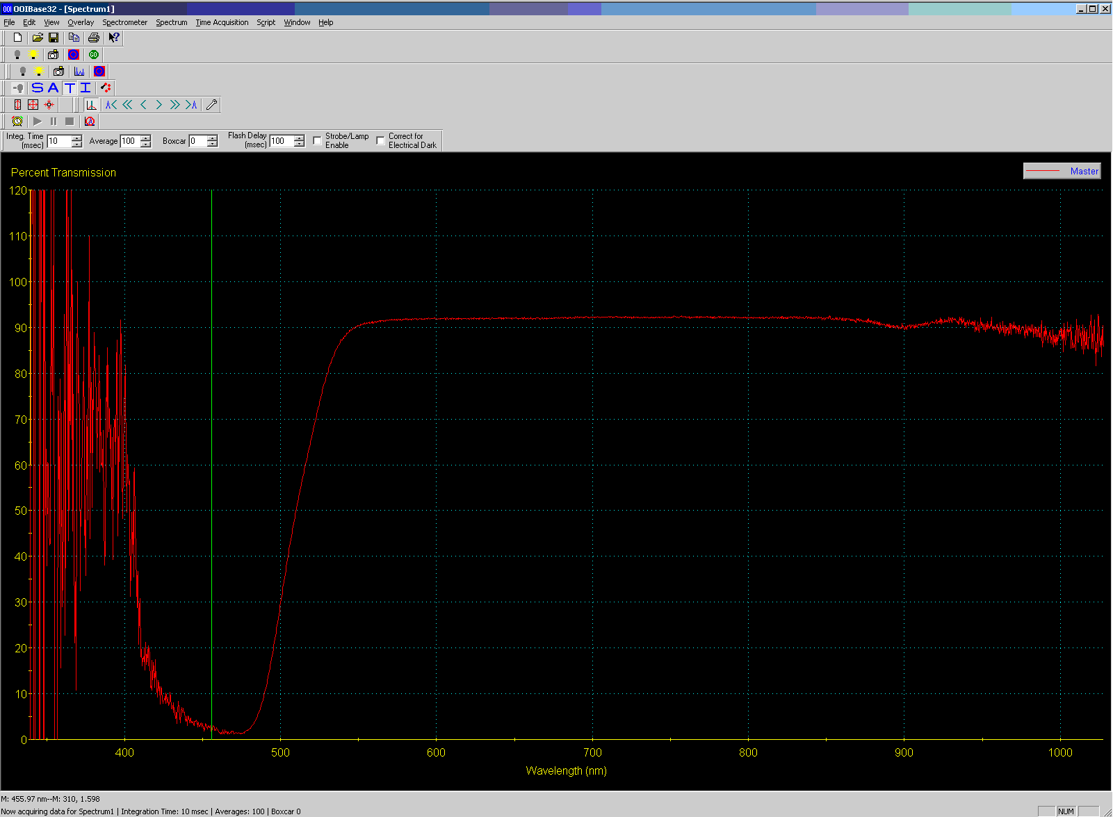
Task: Decrease the Flash Delay stepper
Action: click(x=300, y=144)
